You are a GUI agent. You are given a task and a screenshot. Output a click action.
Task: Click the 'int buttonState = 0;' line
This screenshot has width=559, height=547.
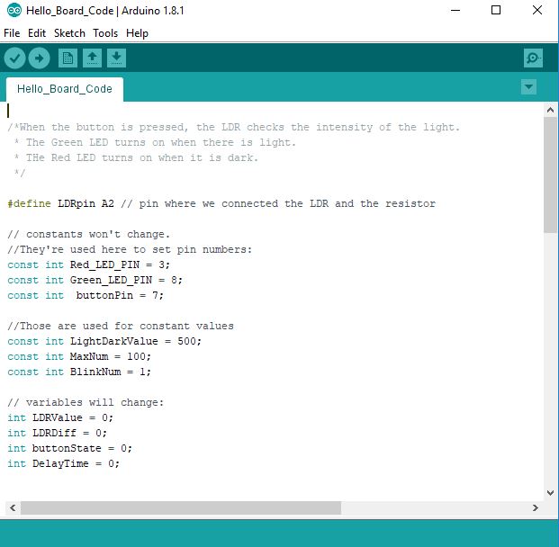(69, 448)
